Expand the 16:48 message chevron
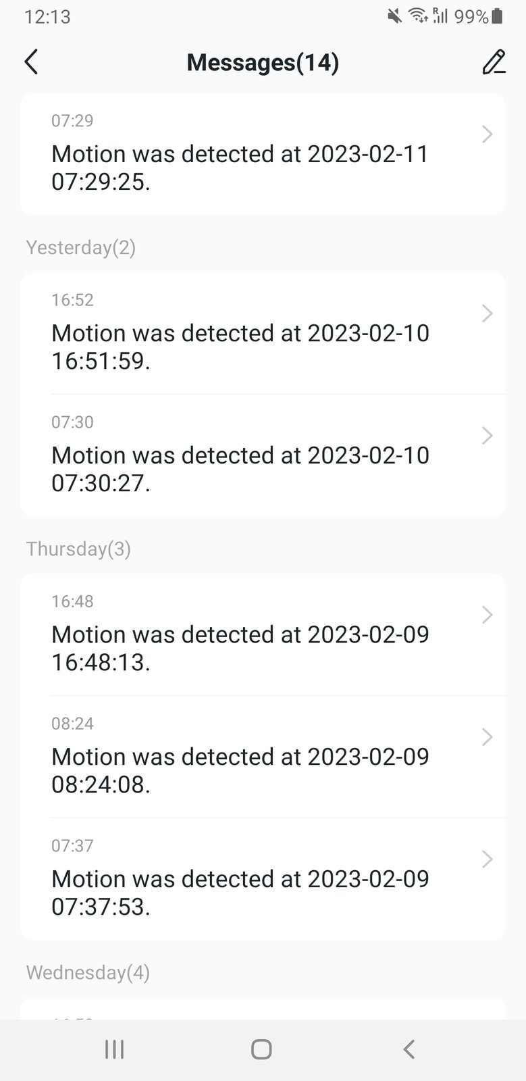The height and width of the screenshot is (1081, 526). 487,615
